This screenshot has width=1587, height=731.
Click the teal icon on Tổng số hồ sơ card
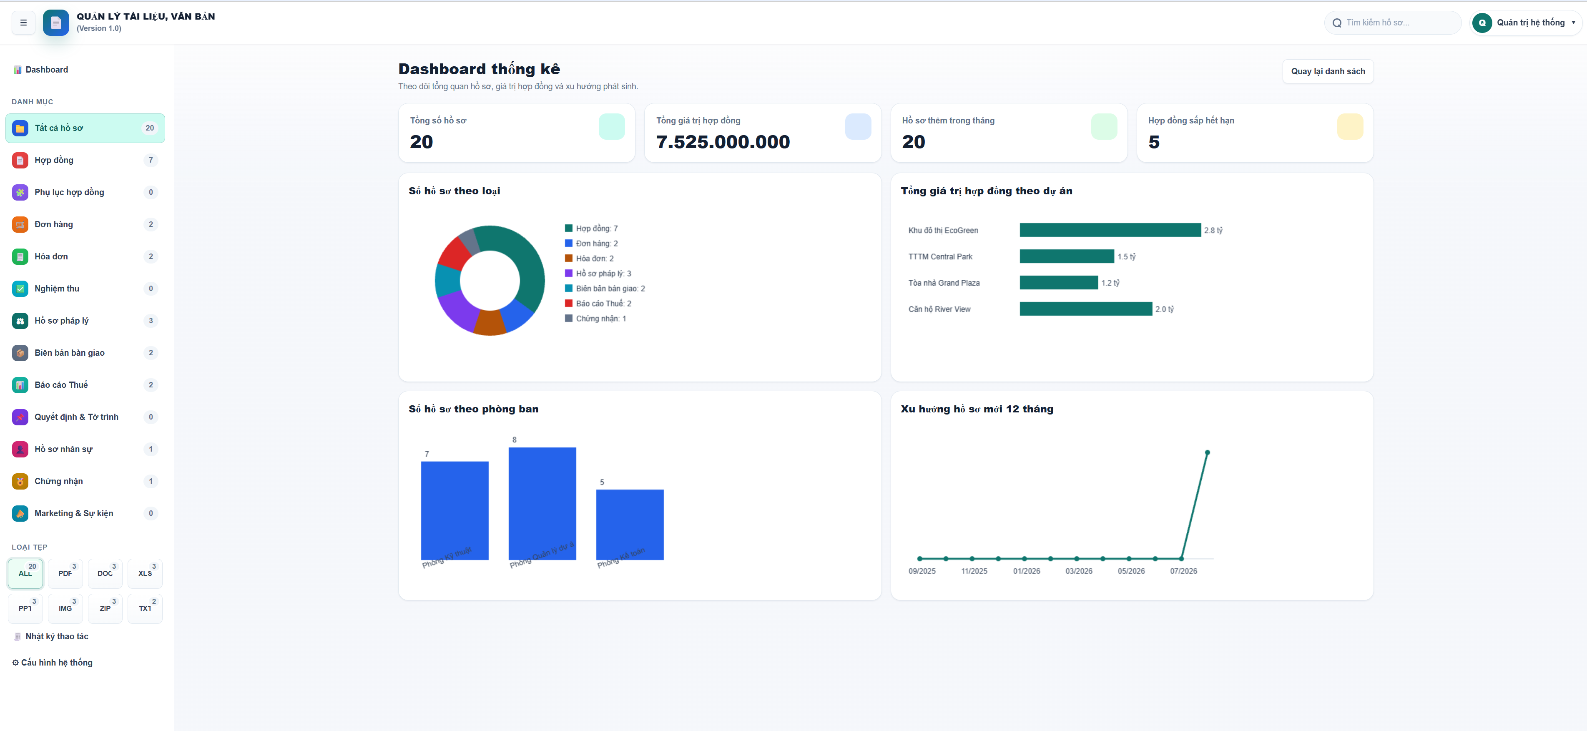pos(611,126)
